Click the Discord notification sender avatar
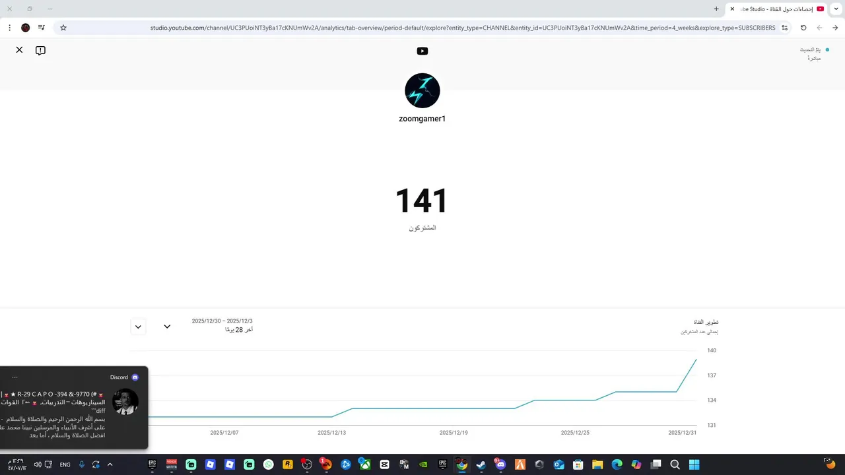Screen dimensions: 845x475 pyautogui.click(x=125, y=402)
